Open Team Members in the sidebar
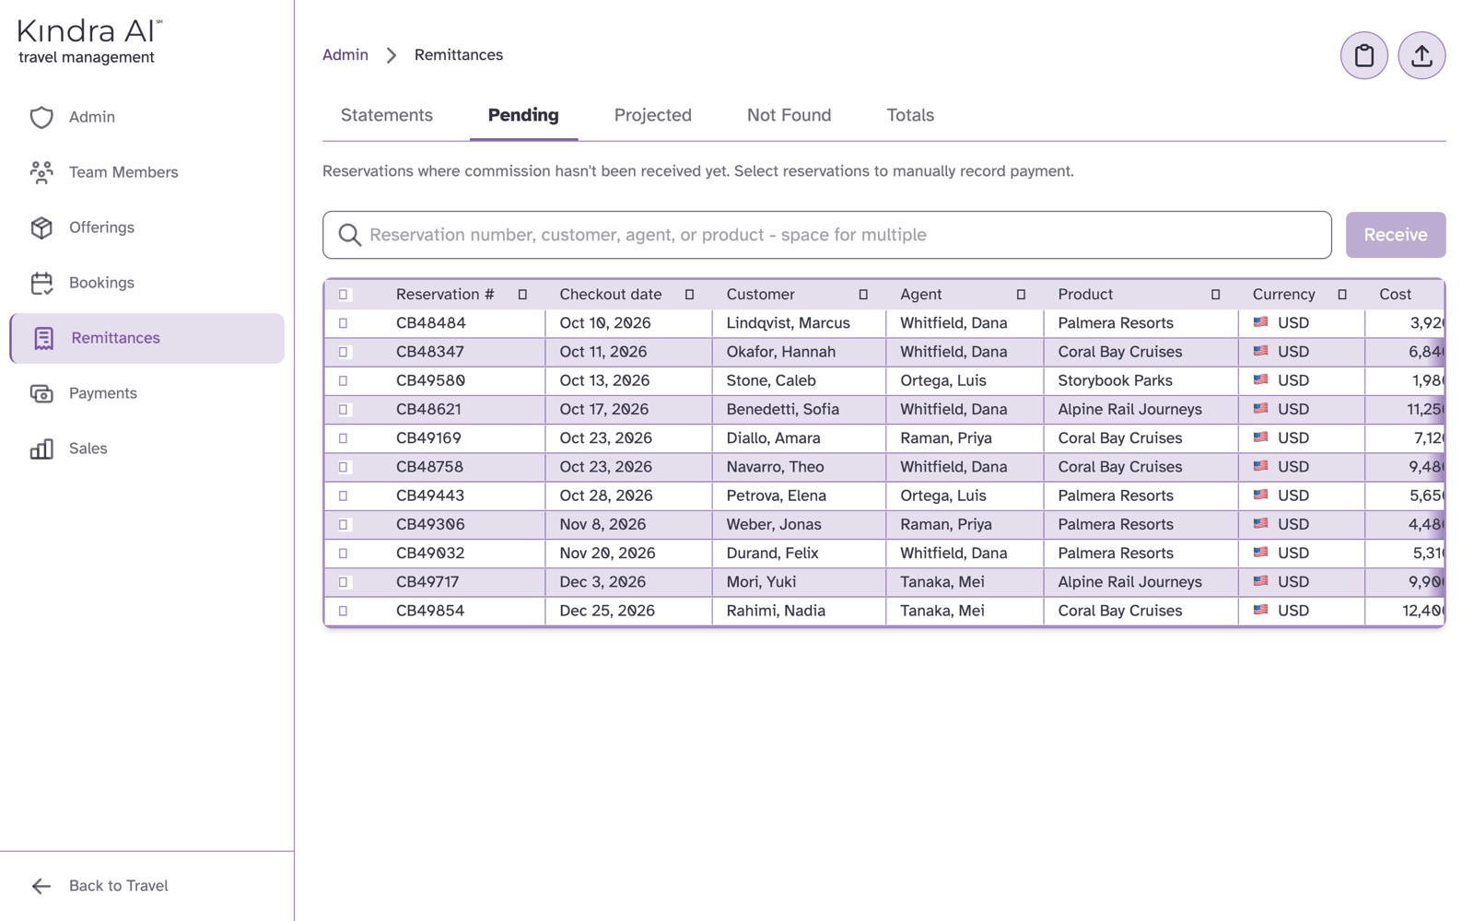 pyautogui.click(x=147, y=172)
